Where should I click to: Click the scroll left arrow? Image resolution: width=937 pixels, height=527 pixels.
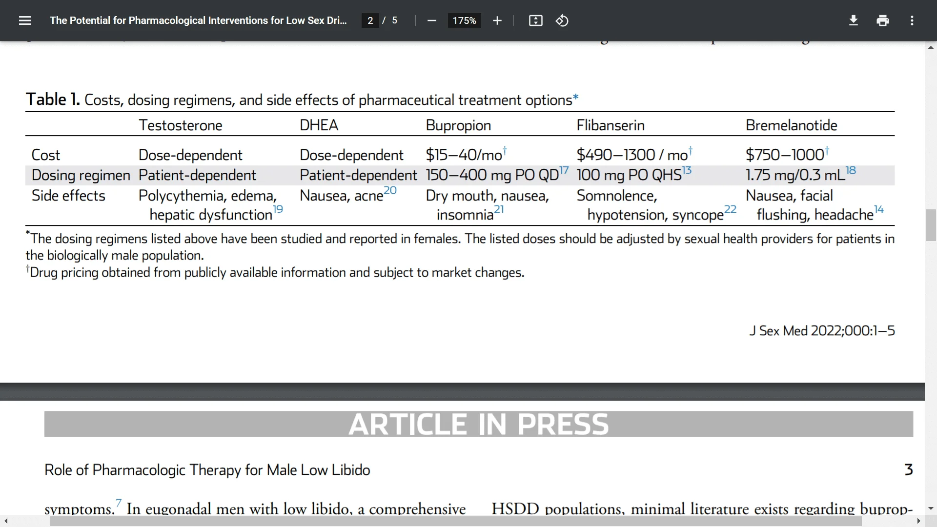[6, 521]
